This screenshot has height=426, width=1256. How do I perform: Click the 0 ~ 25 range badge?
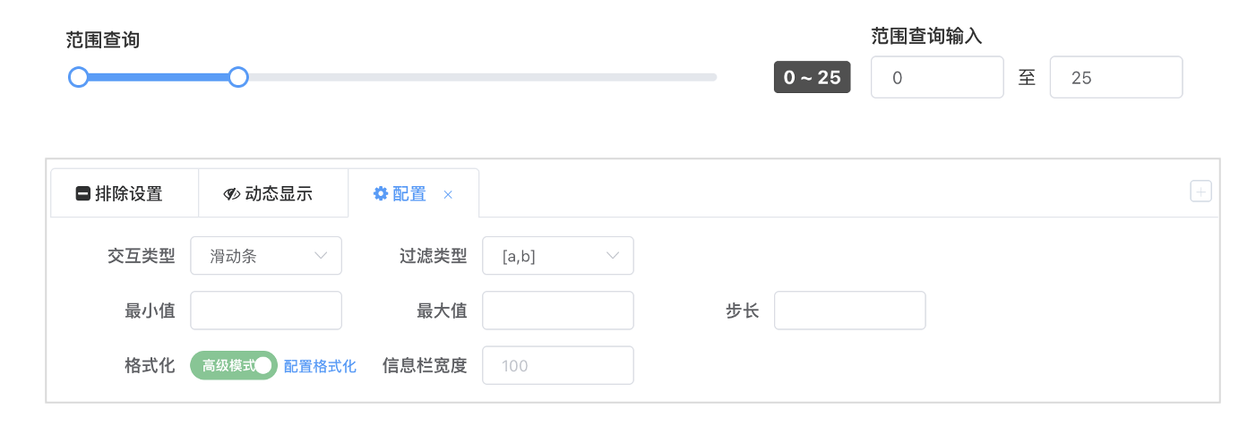(812, 77)
